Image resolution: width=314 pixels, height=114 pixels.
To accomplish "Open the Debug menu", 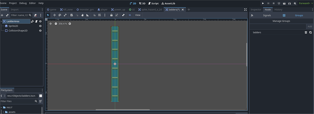I will [x=23, y=3].
